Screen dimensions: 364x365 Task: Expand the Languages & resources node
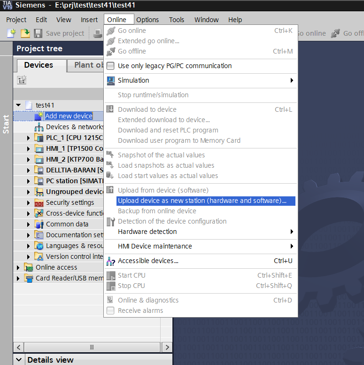[28, 246]
